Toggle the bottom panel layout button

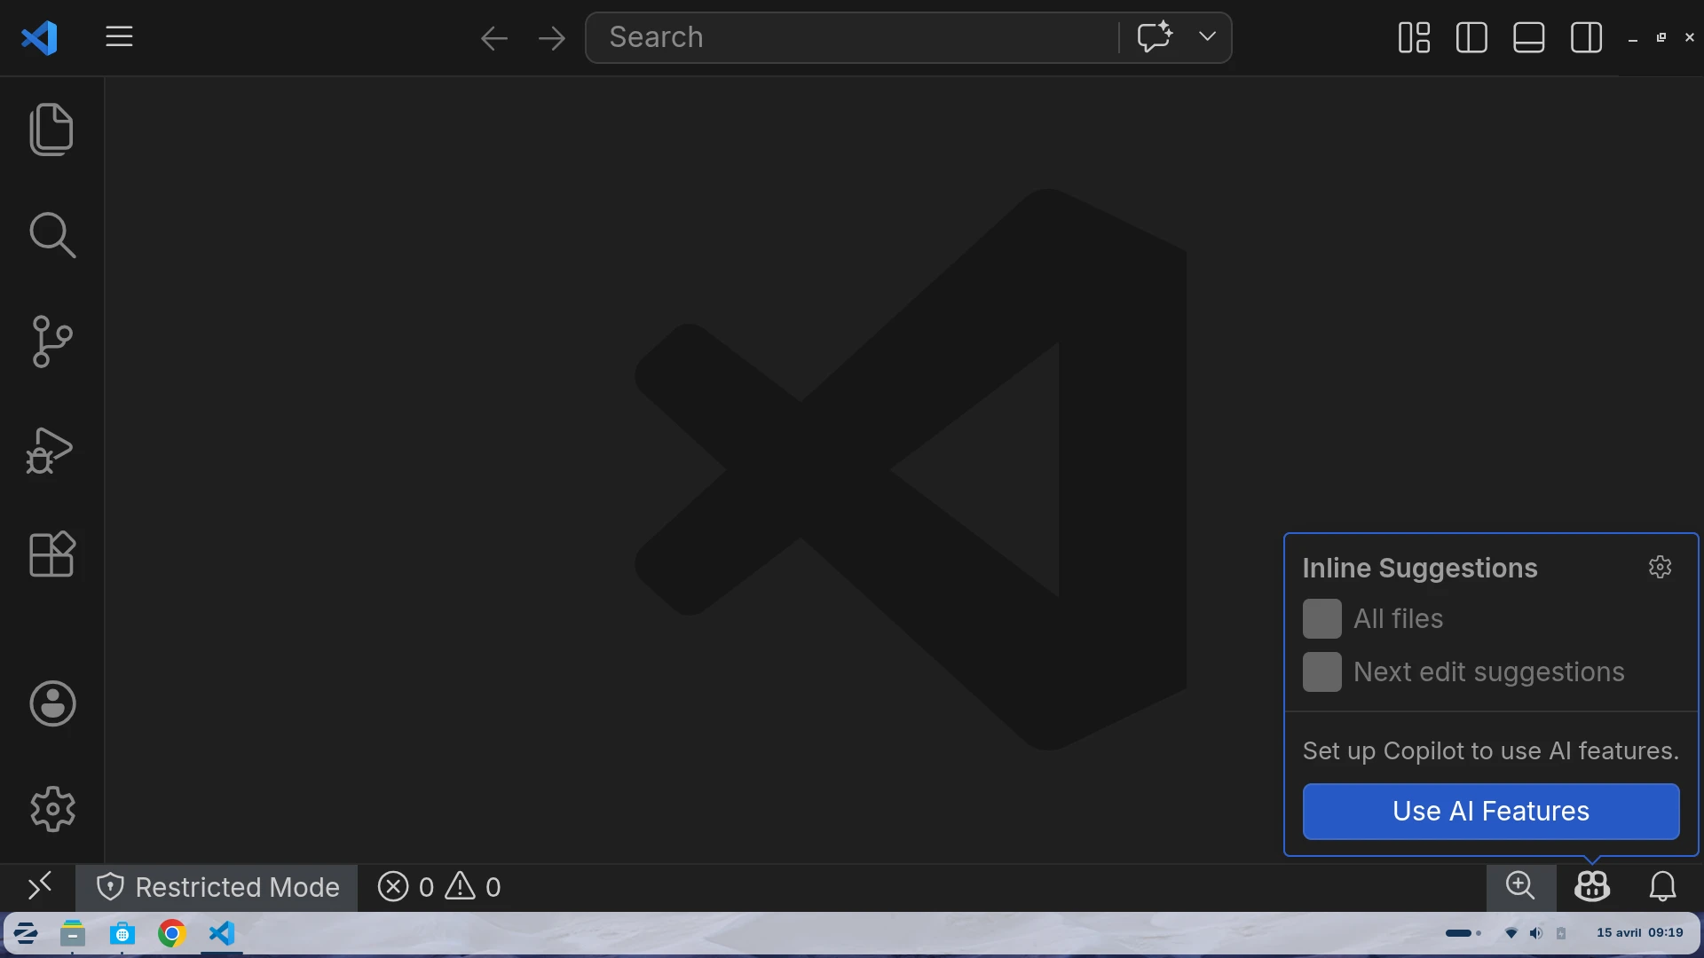[1528, 37]
